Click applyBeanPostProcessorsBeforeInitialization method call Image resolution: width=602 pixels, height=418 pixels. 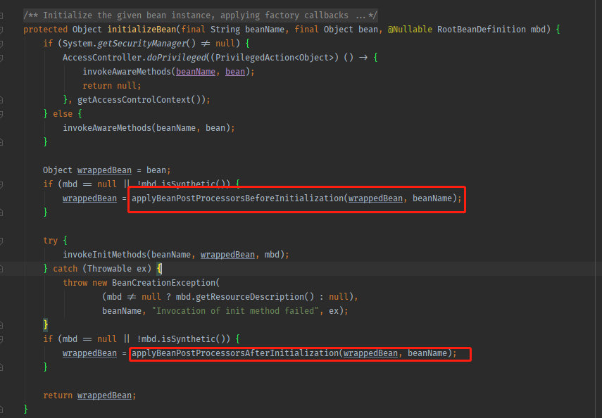pos(238,198)
